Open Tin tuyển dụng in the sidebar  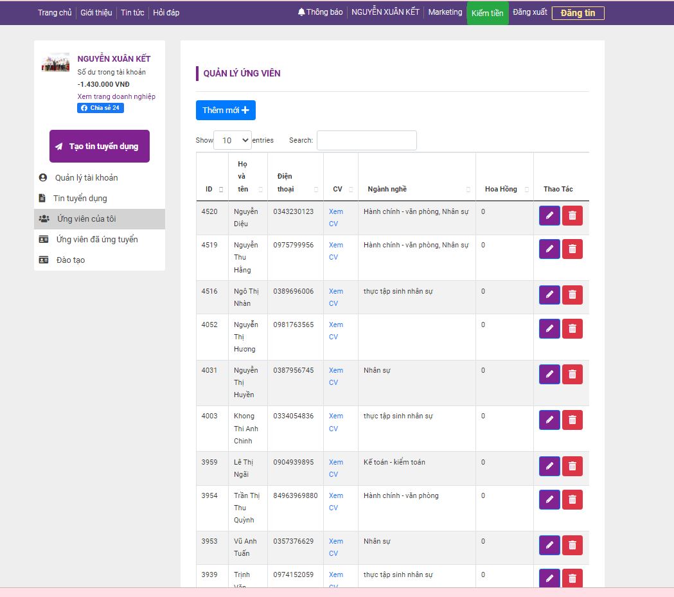pyautogui.click(x=80, y=199)
